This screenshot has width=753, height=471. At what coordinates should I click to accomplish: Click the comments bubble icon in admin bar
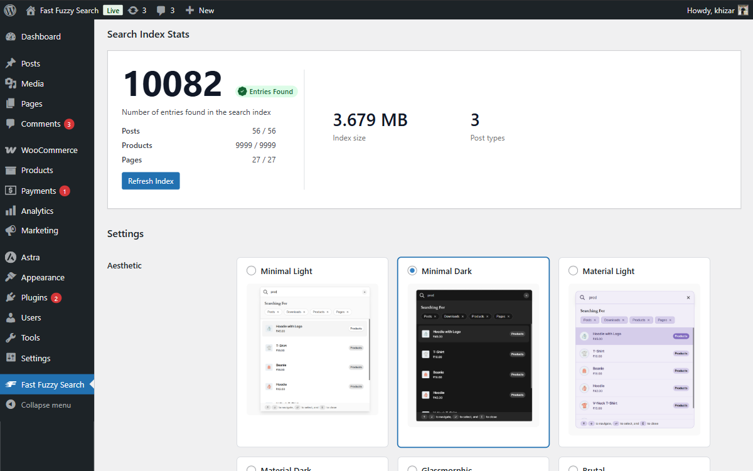click(x=161, y=11)
